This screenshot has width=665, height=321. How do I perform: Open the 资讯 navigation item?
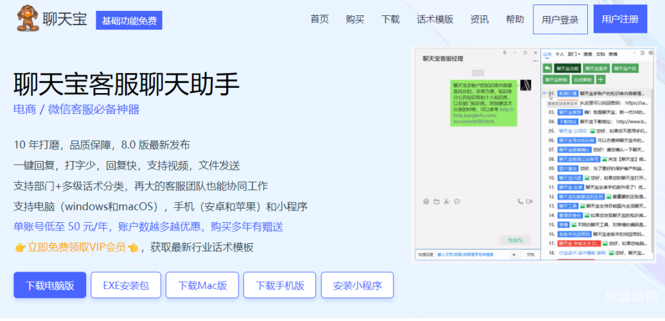coord(479,19)
